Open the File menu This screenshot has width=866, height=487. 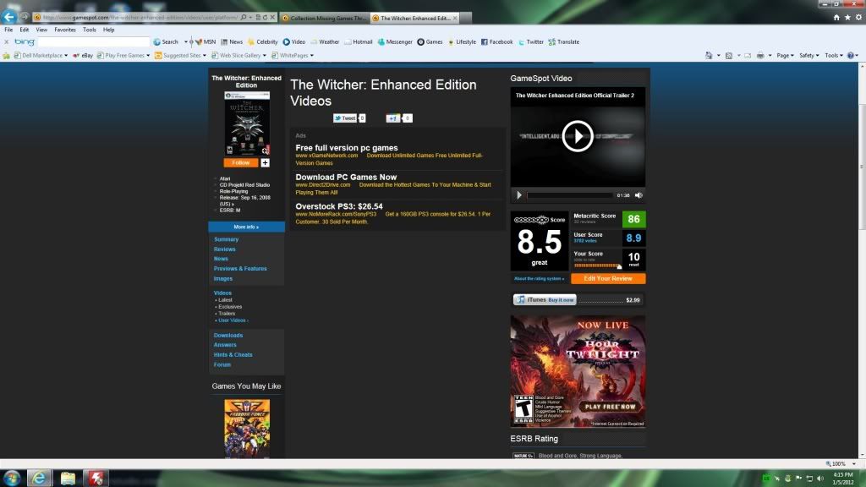pos(8,30)
